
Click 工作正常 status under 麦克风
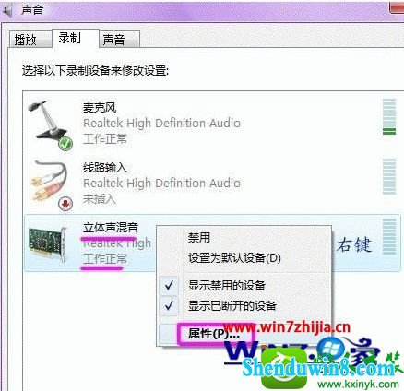click(x=105, y=139)
